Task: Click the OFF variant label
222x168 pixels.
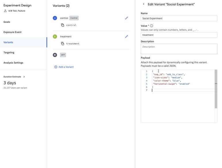Action: pos(63,55)
